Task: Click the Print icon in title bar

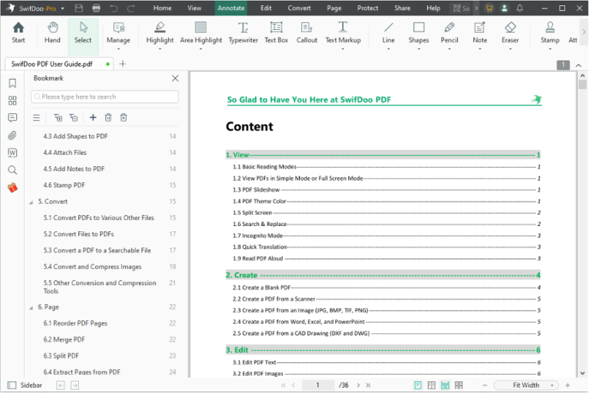Action: (x=96, y=8)
